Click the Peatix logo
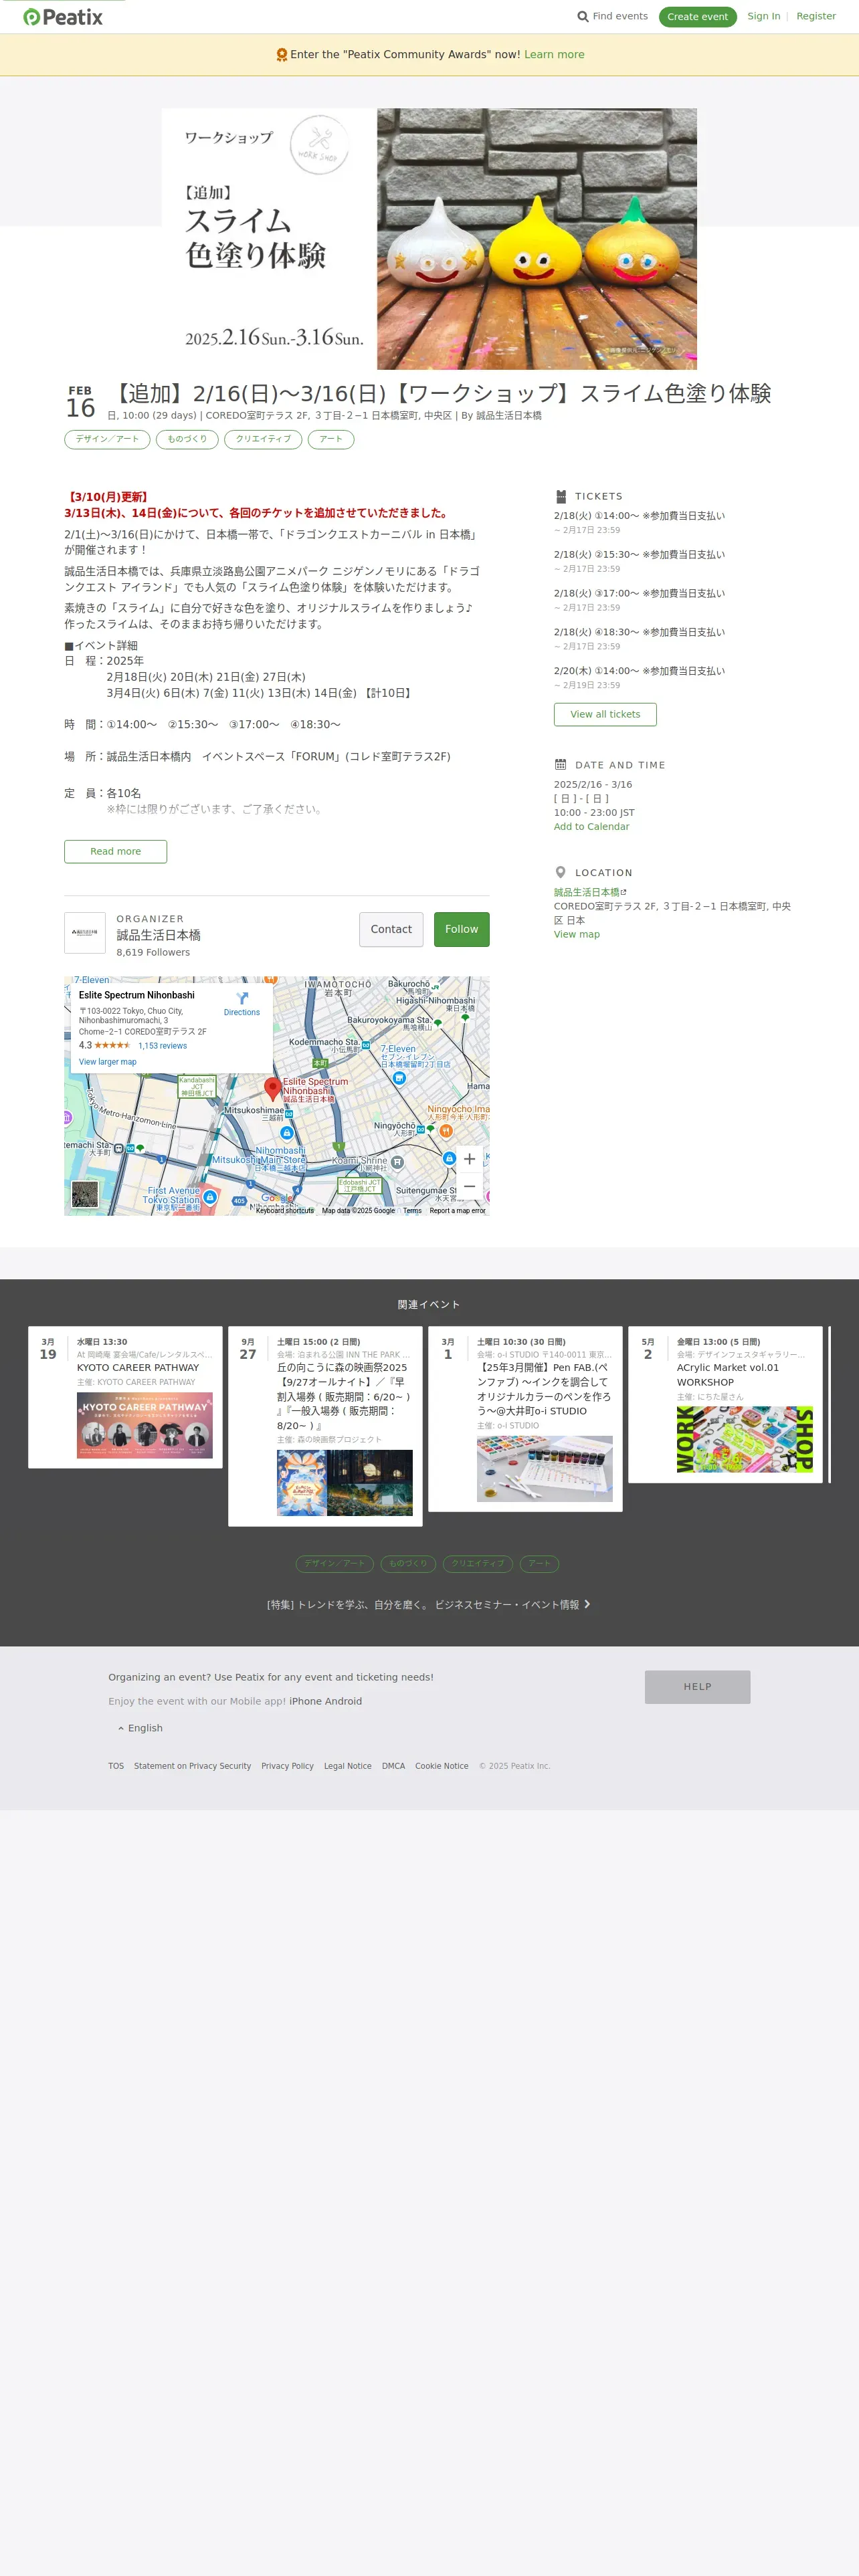 pyautogui.click(x=63, y=17)
